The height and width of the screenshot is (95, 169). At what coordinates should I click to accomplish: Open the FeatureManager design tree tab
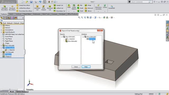(x=2, y=18)
